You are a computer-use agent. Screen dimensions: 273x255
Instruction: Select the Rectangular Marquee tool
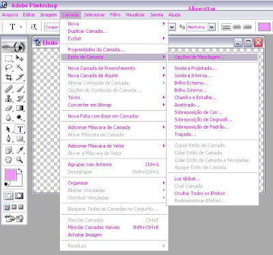pyautogui.click(x=9, y=58)
